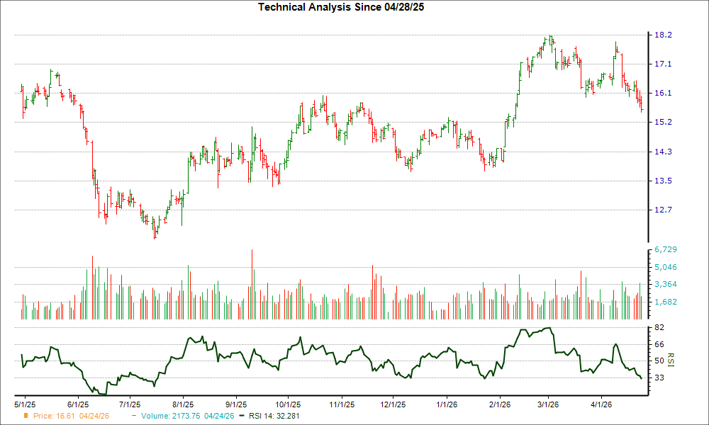Click the RSI line at its highest peak
Image resolution: width=709 pixels, height=425 pixels.
[548, 328]
